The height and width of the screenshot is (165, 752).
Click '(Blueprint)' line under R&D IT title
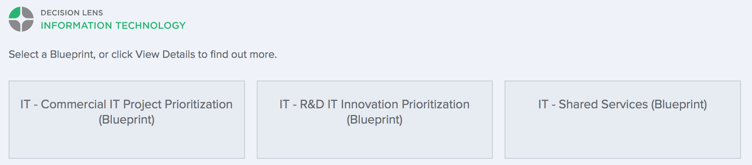[x=374, y=119]
